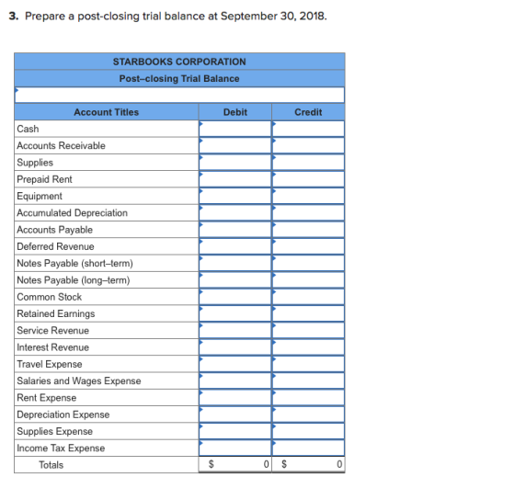Select the Supplies credit cell
This screenshot has width=515, height=488.
click(x=308, y=163)
